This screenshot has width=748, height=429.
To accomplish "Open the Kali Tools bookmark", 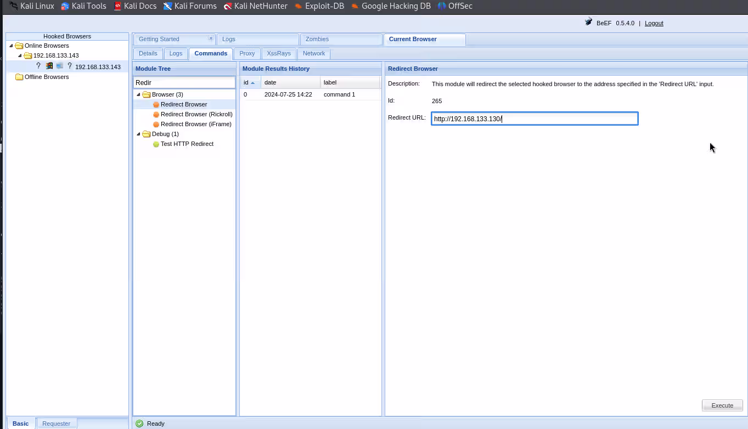I will (x=83, y=6).
